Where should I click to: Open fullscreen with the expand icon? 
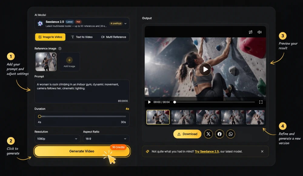point(261,102)
